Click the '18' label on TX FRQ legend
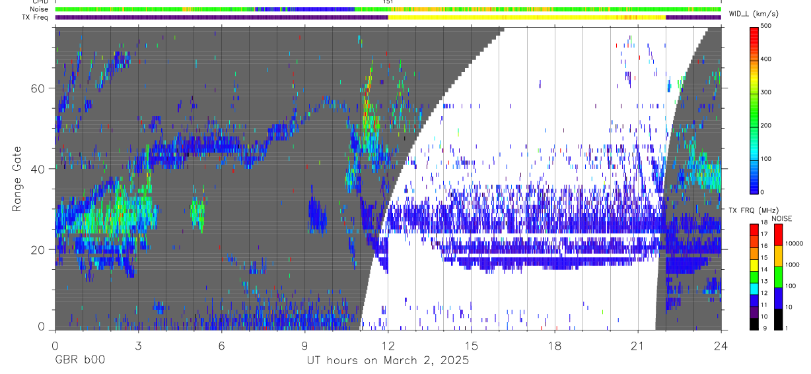811x374 pixels. tap(764, 224)
